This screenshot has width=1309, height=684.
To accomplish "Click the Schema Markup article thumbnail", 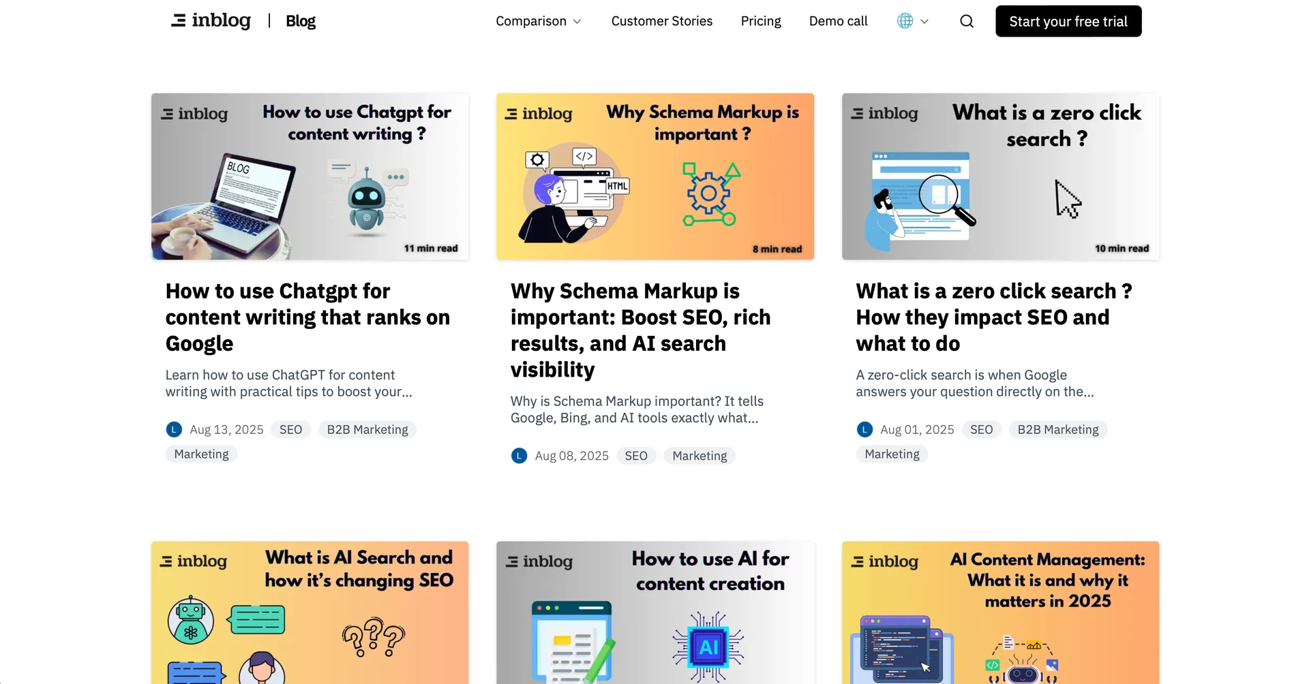I will (x=654, y=176).
